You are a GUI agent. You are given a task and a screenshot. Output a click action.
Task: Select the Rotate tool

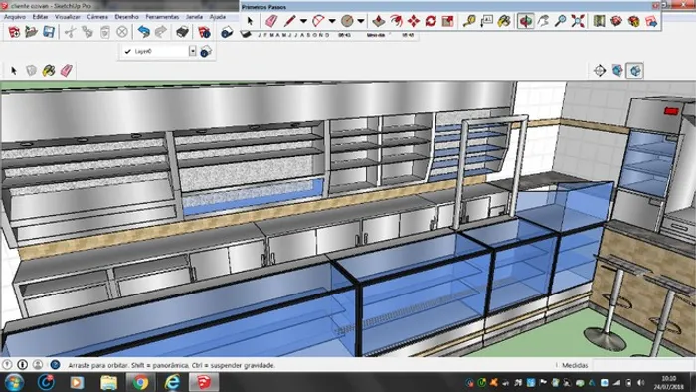[x=431, y=21]
